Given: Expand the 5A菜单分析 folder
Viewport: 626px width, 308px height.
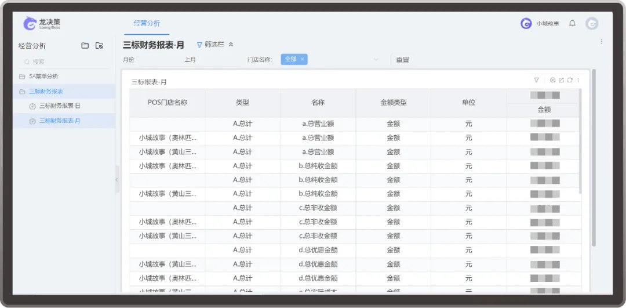Looking at the screenshot, I should tap(64, 77).
